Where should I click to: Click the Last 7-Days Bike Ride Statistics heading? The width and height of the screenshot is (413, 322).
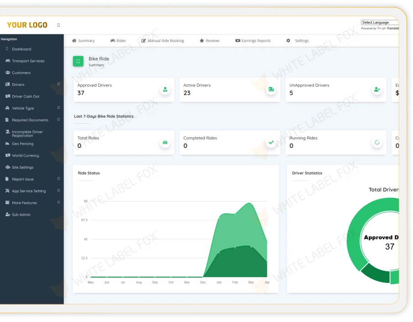pyautogui.click(x=104, y=116)
